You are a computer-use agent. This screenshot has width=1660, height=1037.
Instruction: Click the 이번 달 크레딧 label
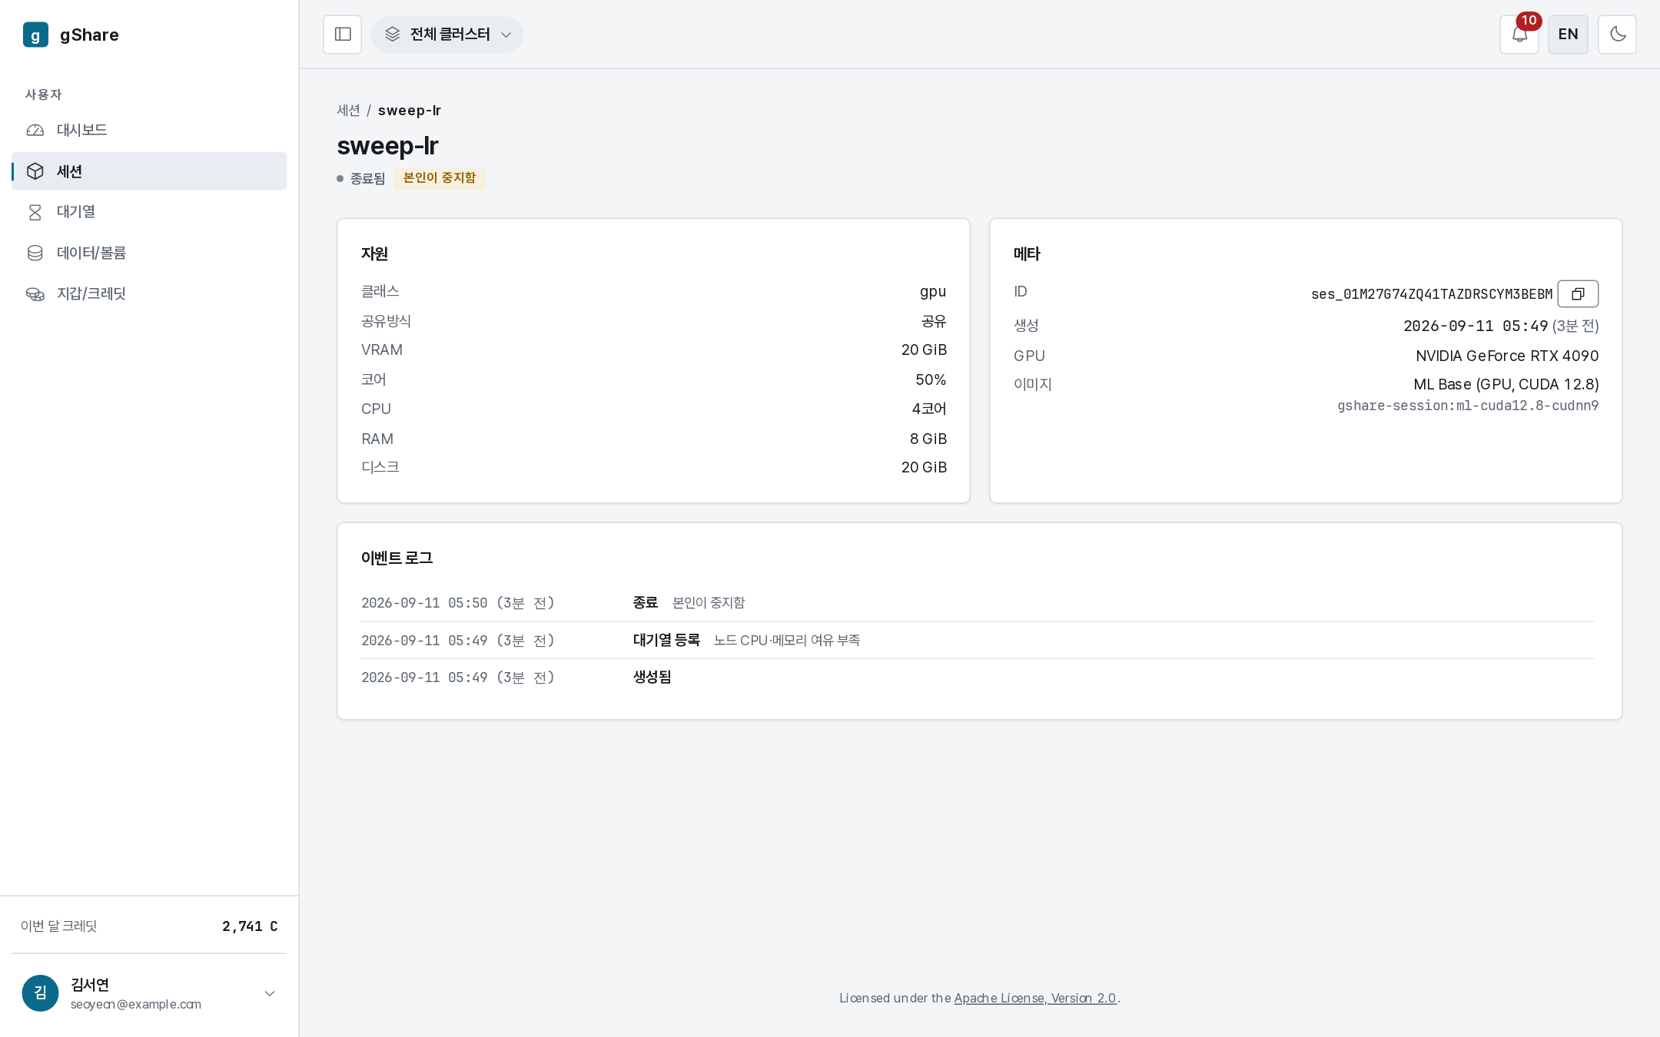59,926
